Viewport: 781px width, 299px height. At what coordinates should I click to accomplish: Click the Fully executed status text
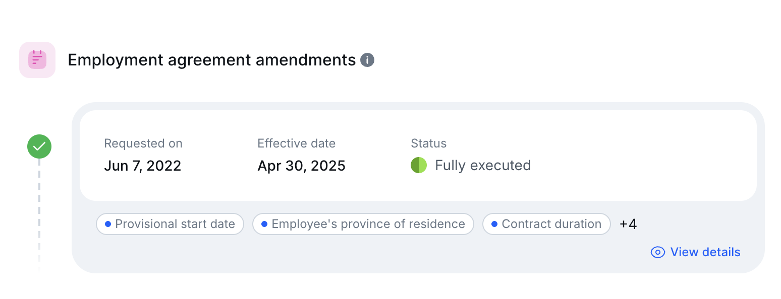click(483, 165)
